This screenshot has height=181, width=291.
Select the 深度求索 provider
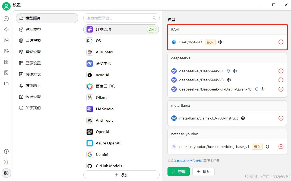(121, 64)
